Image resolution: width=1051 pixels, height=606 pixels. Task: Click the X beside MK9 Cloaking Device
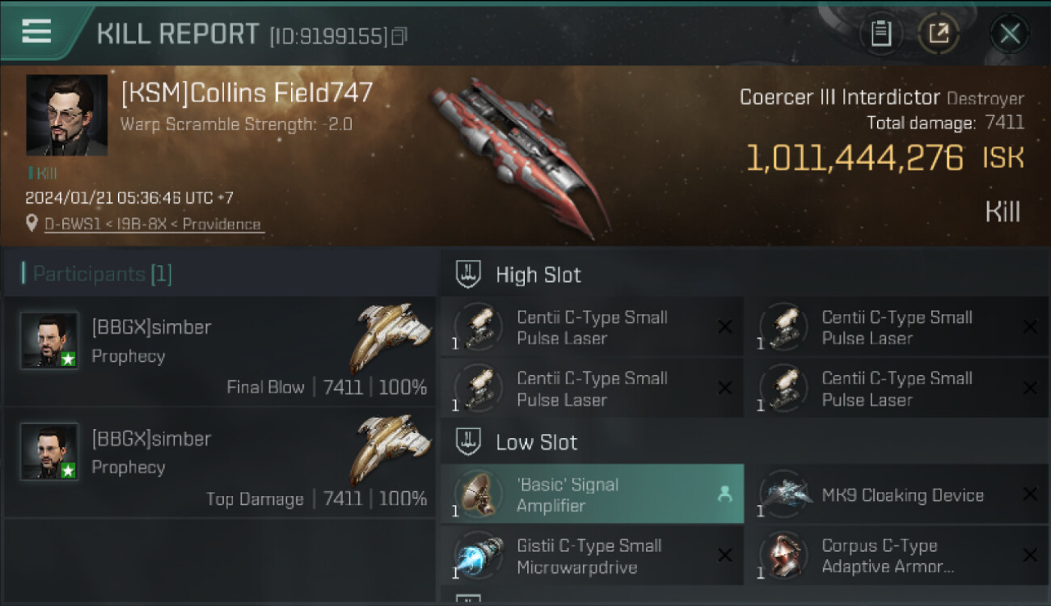(1030, 494)
